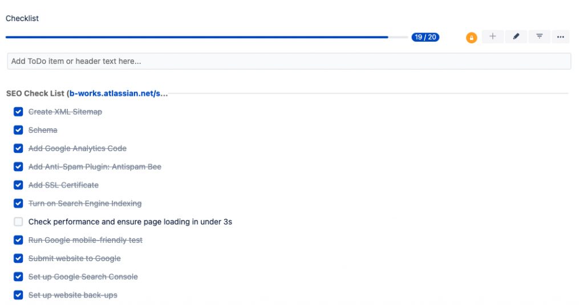The width and height of the screenshot is (584, 305).
Task: Click the SEO Check List header text
Action: point(35,93)
